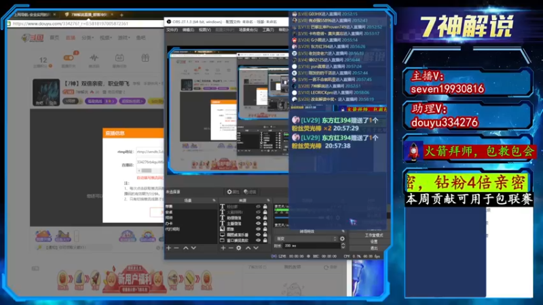The height and width of the screenshot is (305, 543).
Task: Click the Douyu logo in the browser
Action: (x=32, y=38)
